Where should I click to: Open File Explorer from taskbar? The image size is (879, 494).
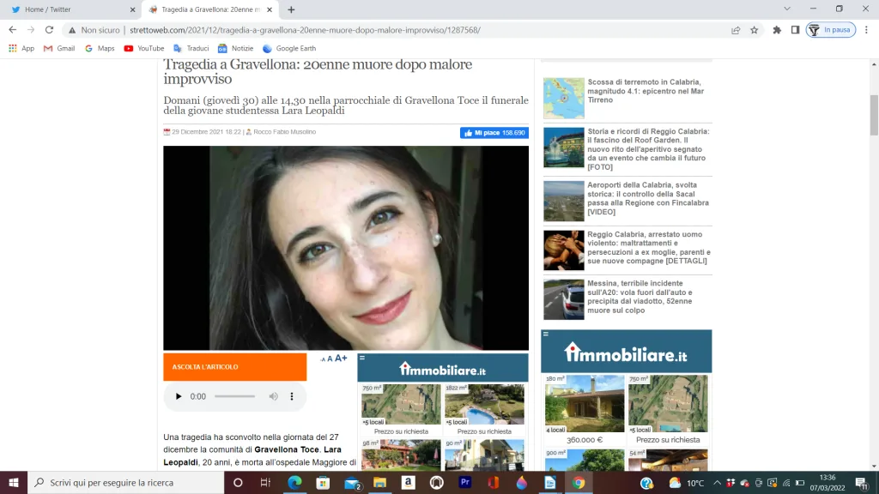tap(380, 482)
